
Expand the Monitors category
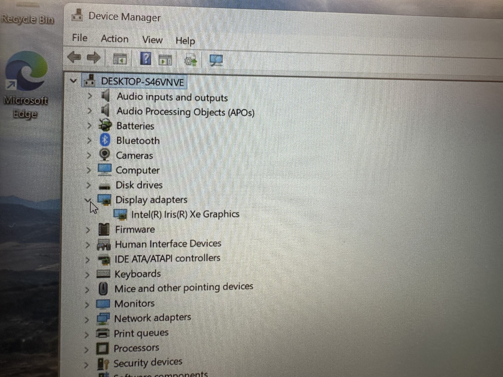[x=87, y=305]
